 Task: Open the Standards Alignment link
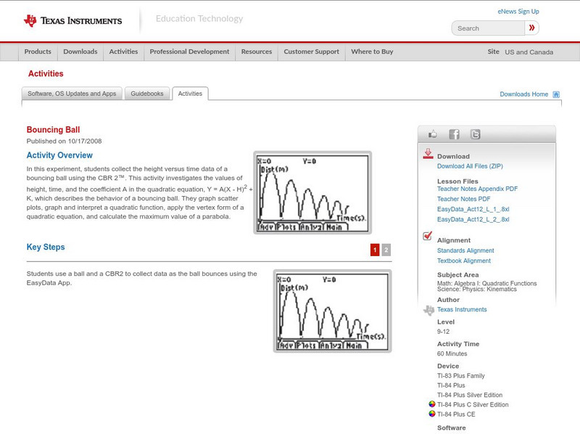465,250
